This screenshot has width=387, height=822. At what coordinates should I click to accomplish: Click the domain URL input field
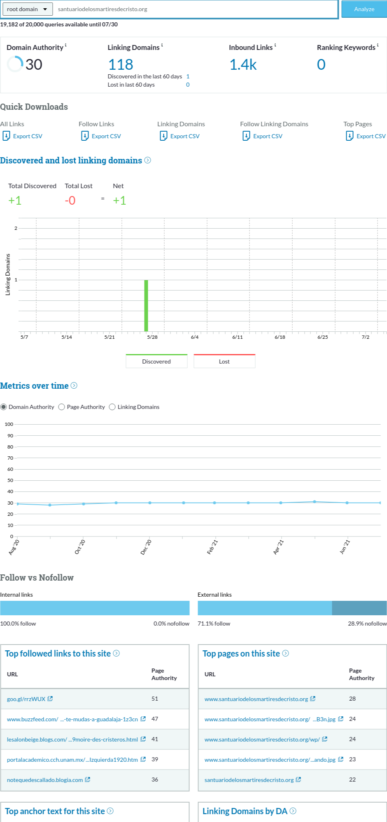pos(196,9)
